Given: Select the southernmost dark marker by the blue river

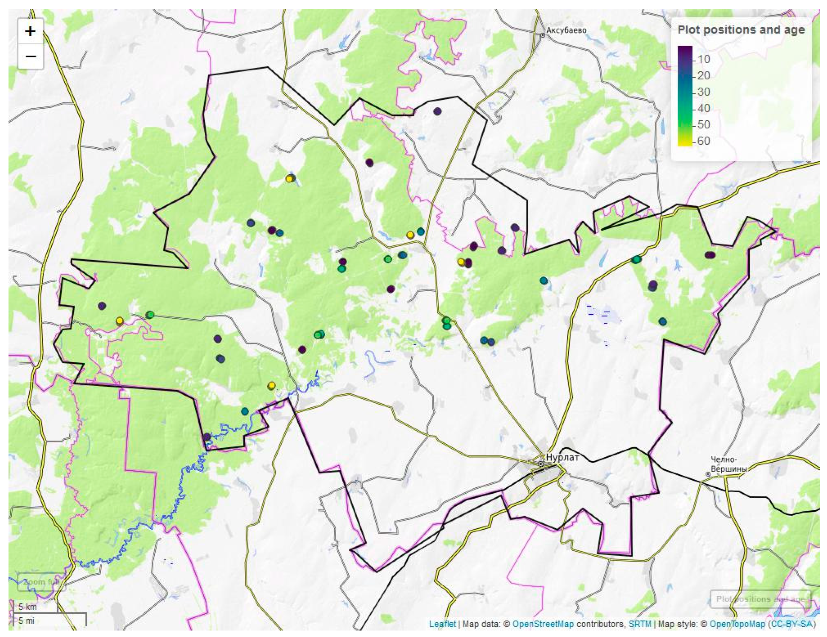Looking at the screenshot, I should pos(206,437).
